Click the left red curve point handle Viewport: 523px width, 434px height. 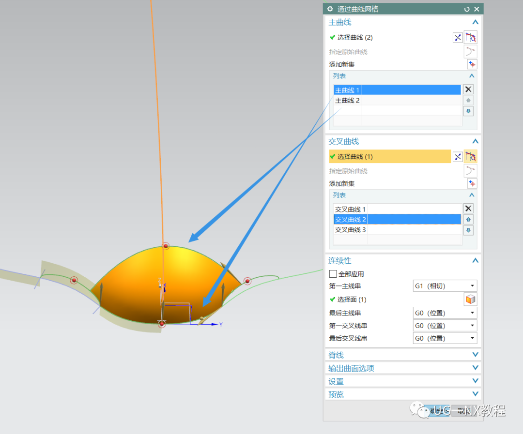click(x=74, y=280)
